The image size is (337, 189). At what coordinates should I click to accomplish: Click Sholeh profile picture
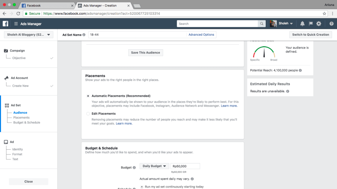click(x=273, y=24)
